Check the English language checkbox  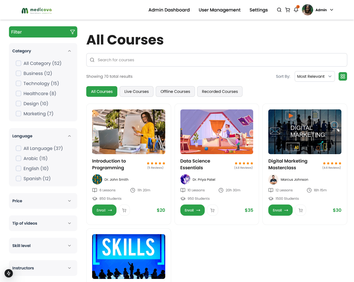(x=18, y=168)
